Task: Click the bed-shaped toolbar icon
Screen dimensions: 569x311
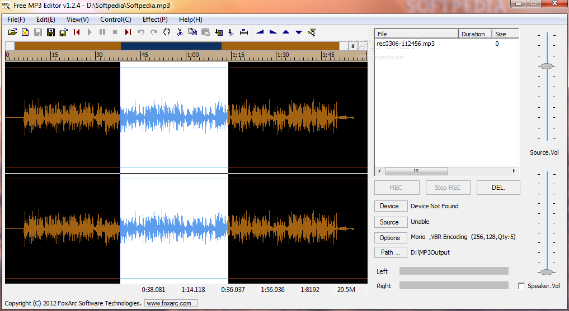Action: [244, 32]
